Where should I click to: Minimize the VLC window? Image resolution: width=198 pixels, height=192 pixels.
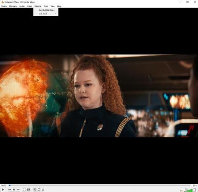tap(180, 2)
